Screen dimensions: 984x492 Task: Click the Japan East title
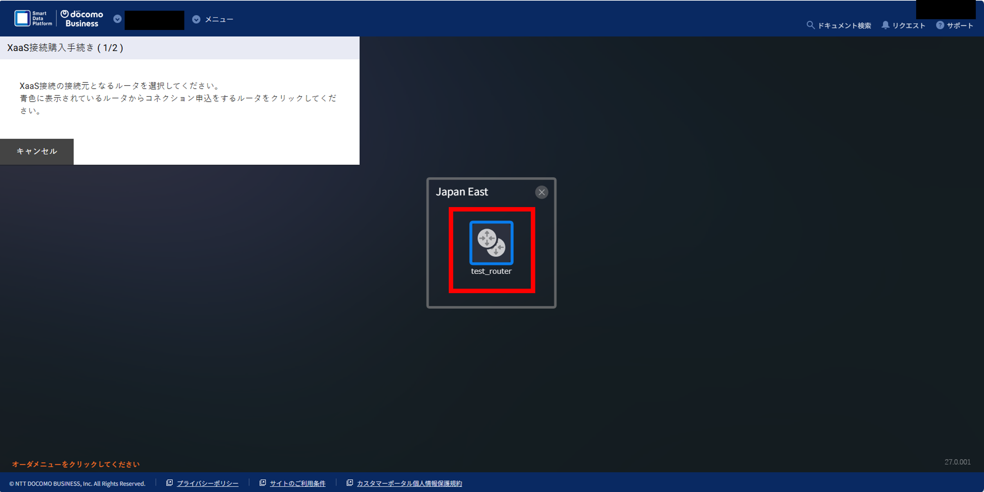(462, 192)
